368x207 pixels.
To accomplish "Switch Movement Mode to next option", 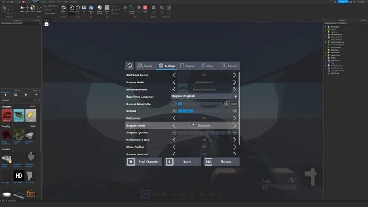I will (x=235, y=90).
